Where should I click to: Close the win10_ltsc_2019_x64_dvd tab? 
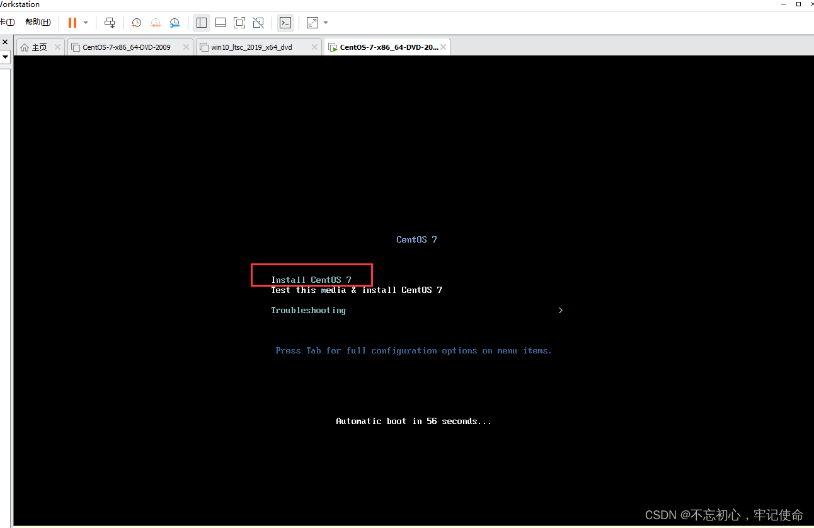314,47
